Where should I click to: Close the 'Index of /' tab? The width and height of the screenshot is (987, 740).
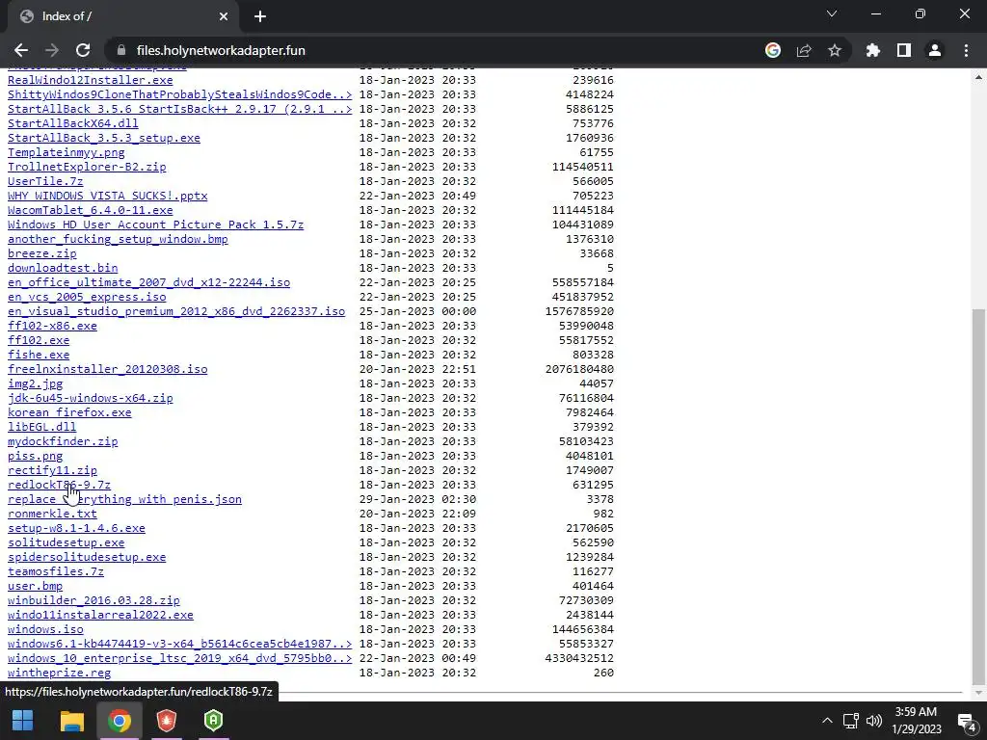point(224,16)
